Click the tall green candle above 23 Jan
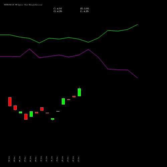 (x=79, y=92)
